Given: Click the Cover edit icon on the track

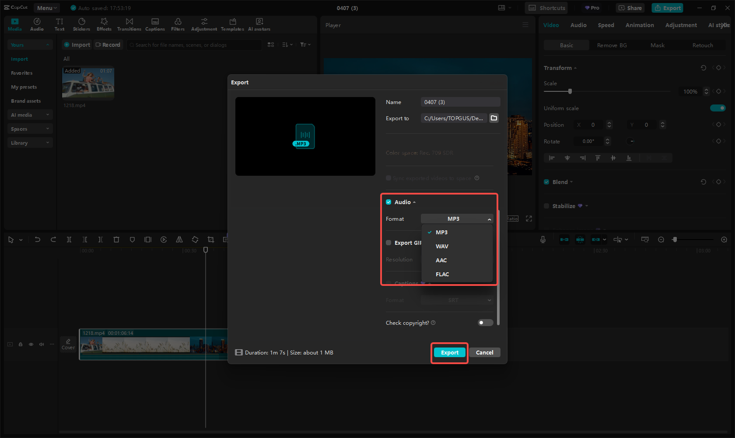Looking at the screenshot, I should point(68,344).
